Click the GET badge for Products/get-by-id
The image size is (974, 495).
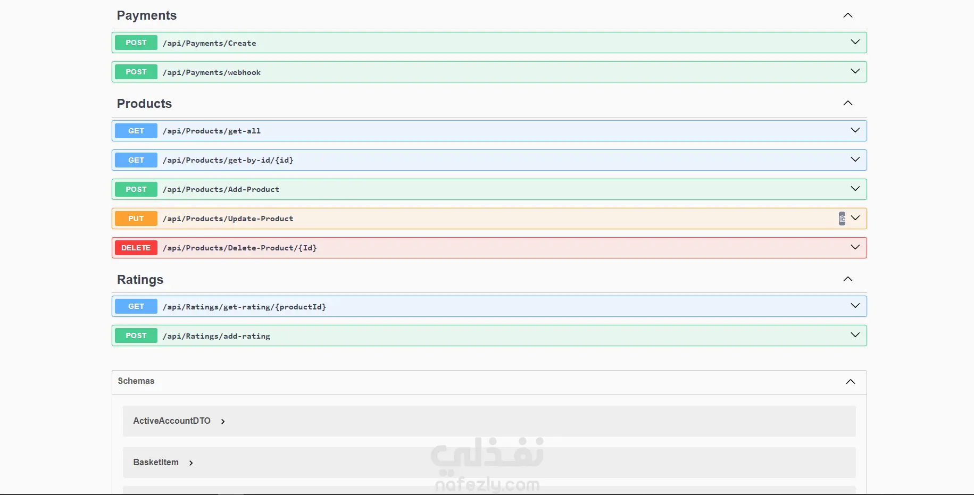pos(136,160)
